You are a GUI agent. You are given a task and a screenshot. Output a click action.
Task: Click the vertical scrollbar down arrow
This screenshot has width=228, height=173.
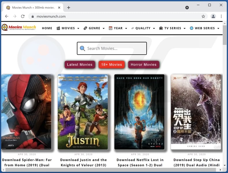click(225, 165)
